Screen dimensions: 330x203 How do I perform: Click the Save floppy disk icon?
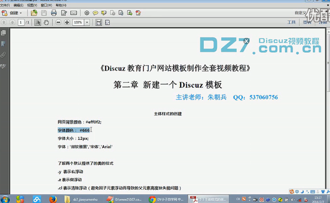pos(44,13)
